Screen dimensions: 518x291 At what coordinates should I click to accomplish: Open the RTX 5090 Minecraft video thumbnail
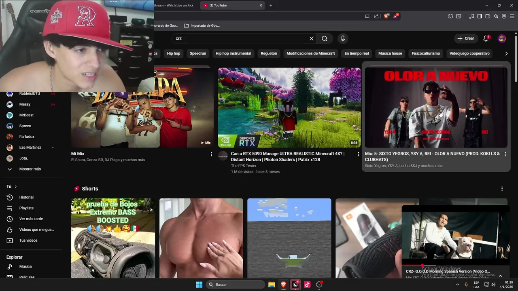tap(289, 108)
